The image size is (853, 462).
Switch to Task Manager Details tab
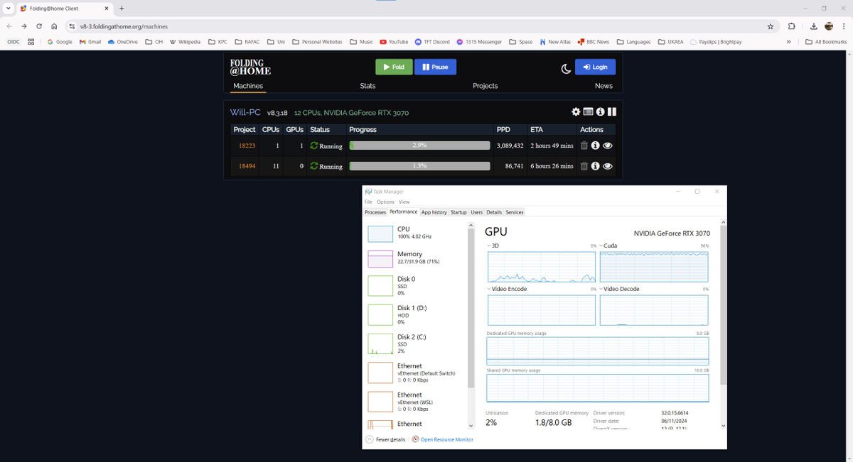tap(494, 212)
